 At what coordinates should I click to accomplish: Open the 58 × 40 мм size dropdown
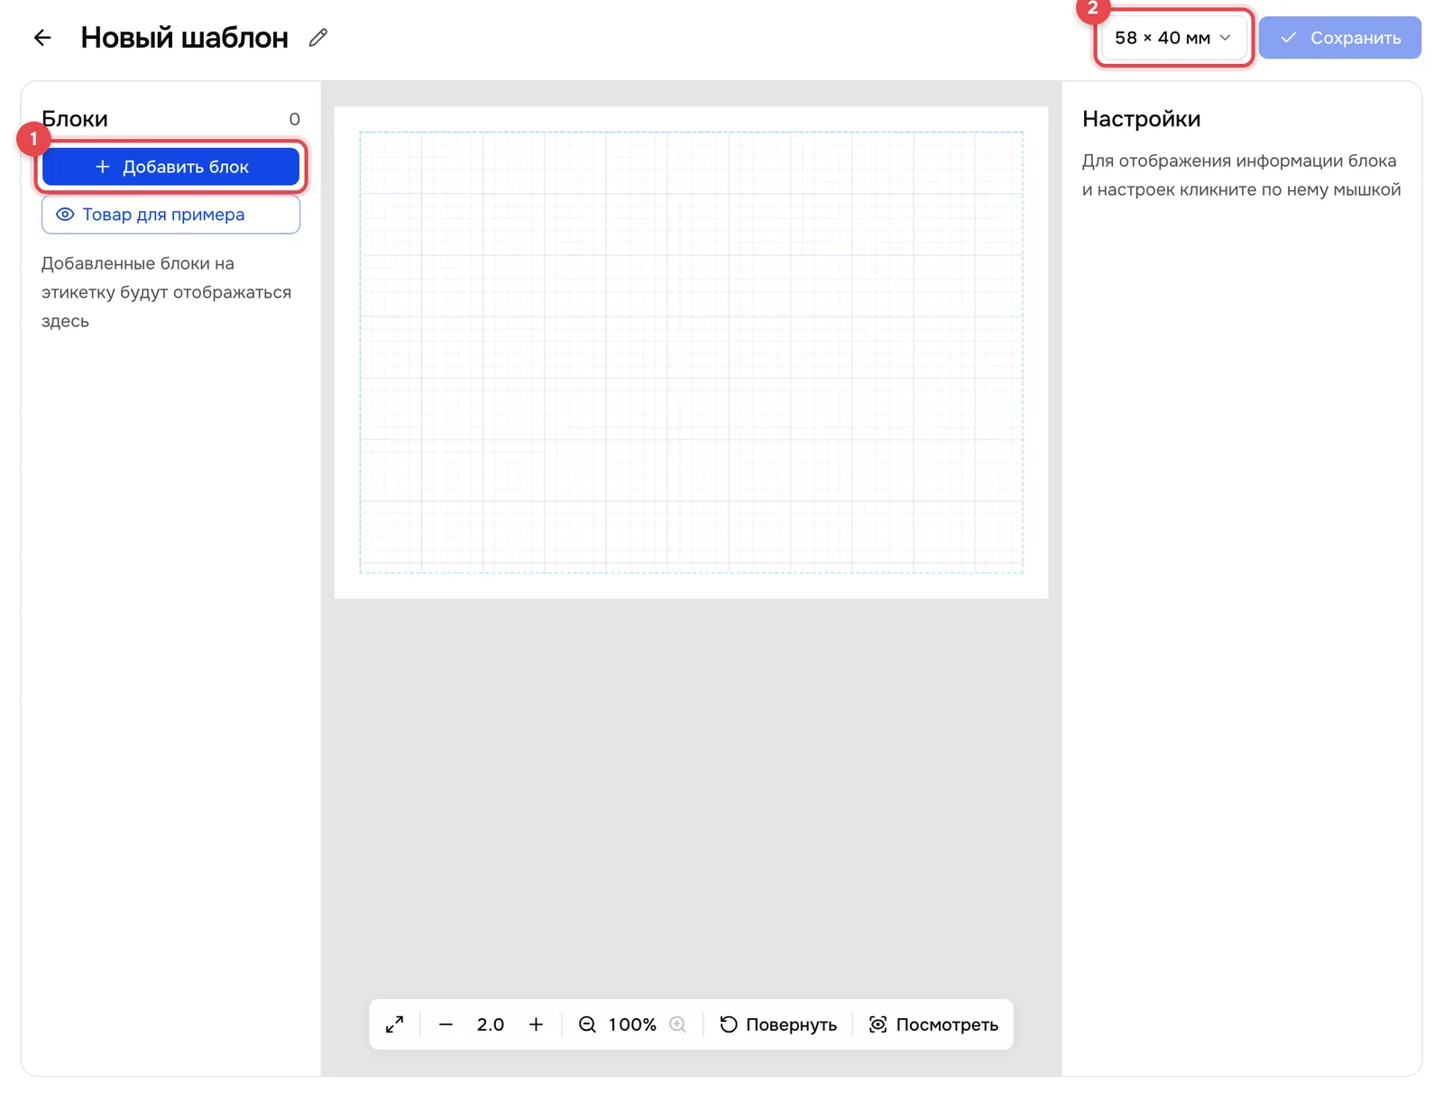point(1173,38)
